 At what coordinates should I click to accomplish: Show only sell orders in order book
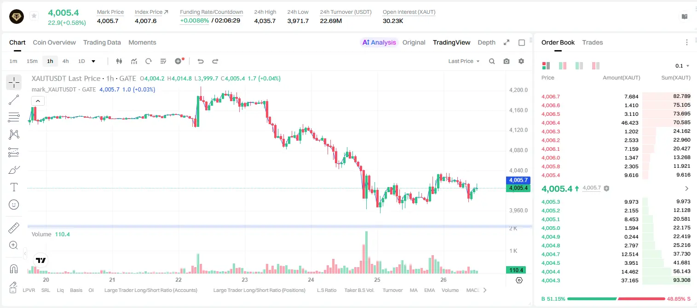pyautogui.click(x=596, y=66)
